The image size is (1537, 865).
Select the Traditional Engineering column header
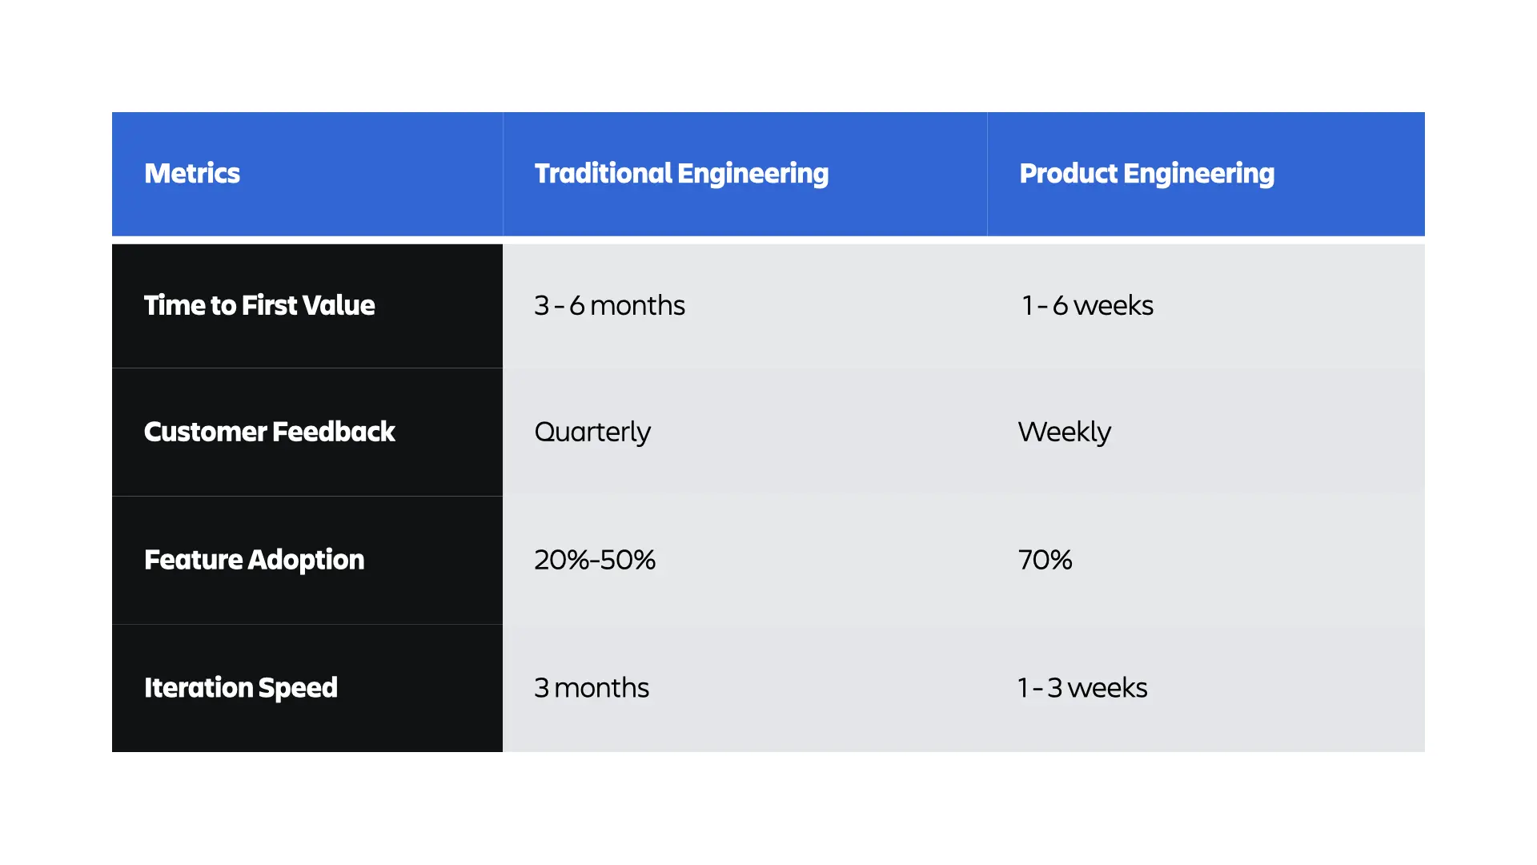click(x=745, y=174)
